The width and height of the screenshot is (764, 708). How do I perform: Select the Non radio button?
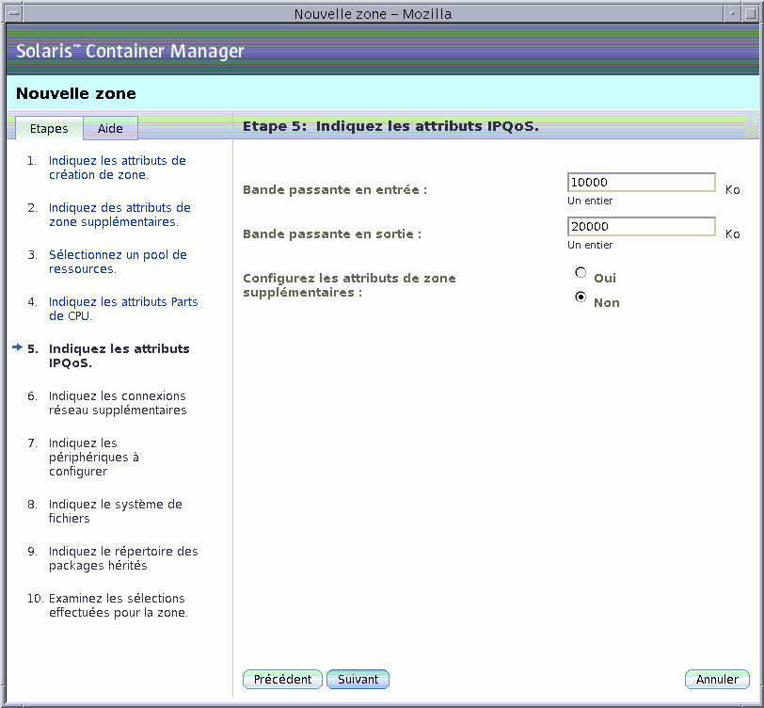(581, 297)
